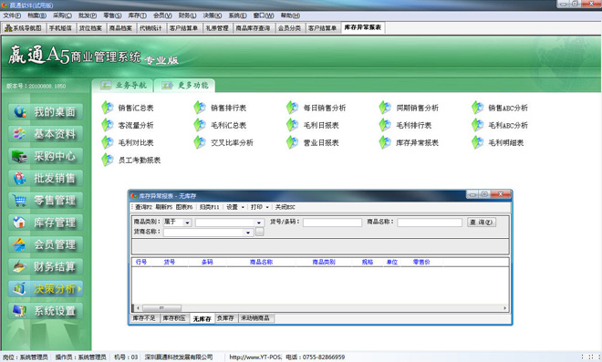Open 财务结算 in the sidebar
The width and height of the screenshot is (602, 362).
[46, 267]
